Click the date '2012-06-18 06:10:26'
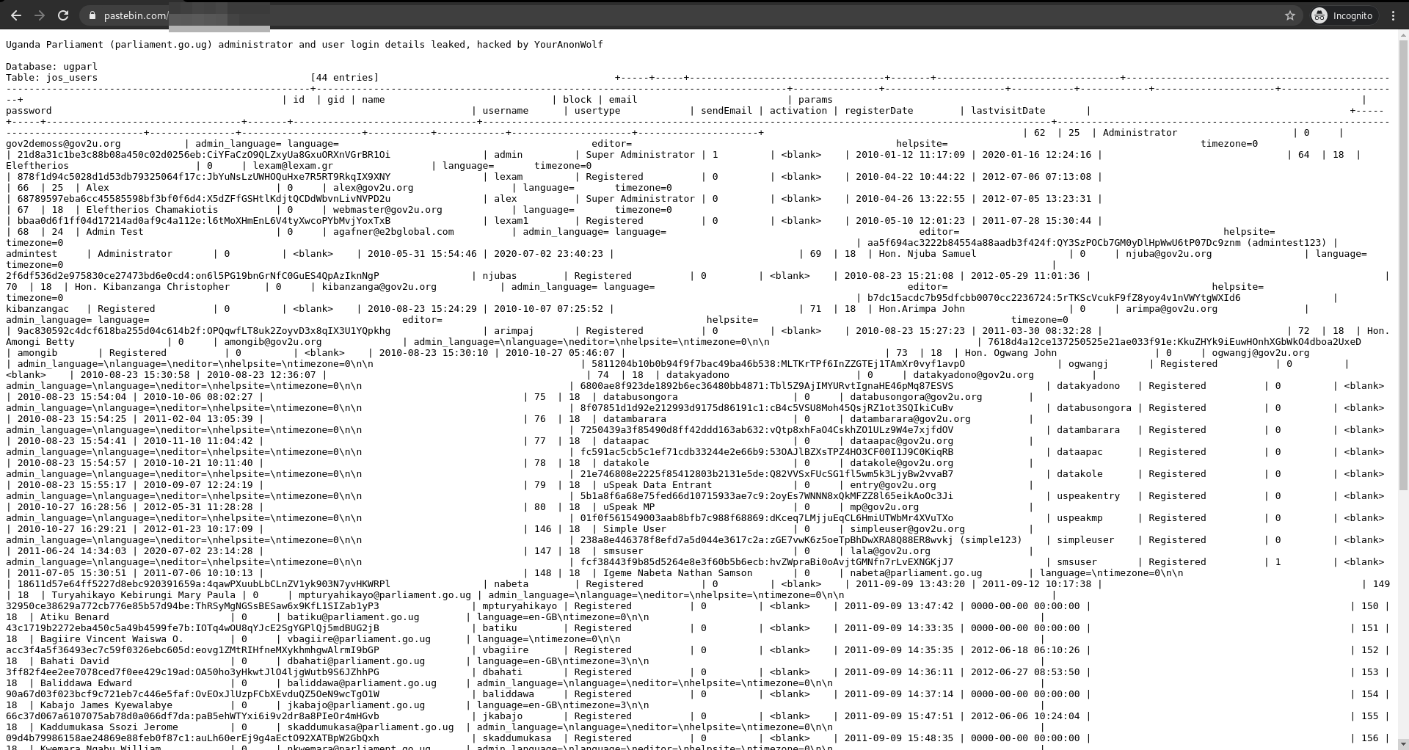 (1025, 650)
